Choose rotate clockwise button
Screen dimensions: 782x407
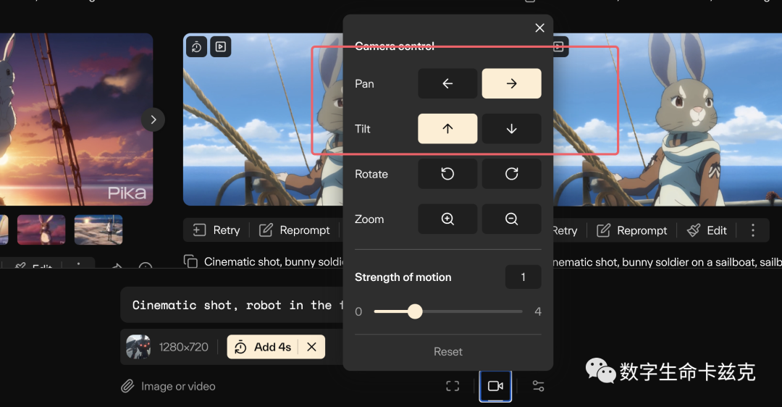click(x=511, y=174)
